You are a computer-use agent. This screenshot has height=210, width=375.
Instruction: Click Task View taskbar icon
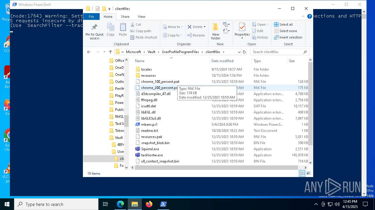pyautogui.click(x=105, y=204)
